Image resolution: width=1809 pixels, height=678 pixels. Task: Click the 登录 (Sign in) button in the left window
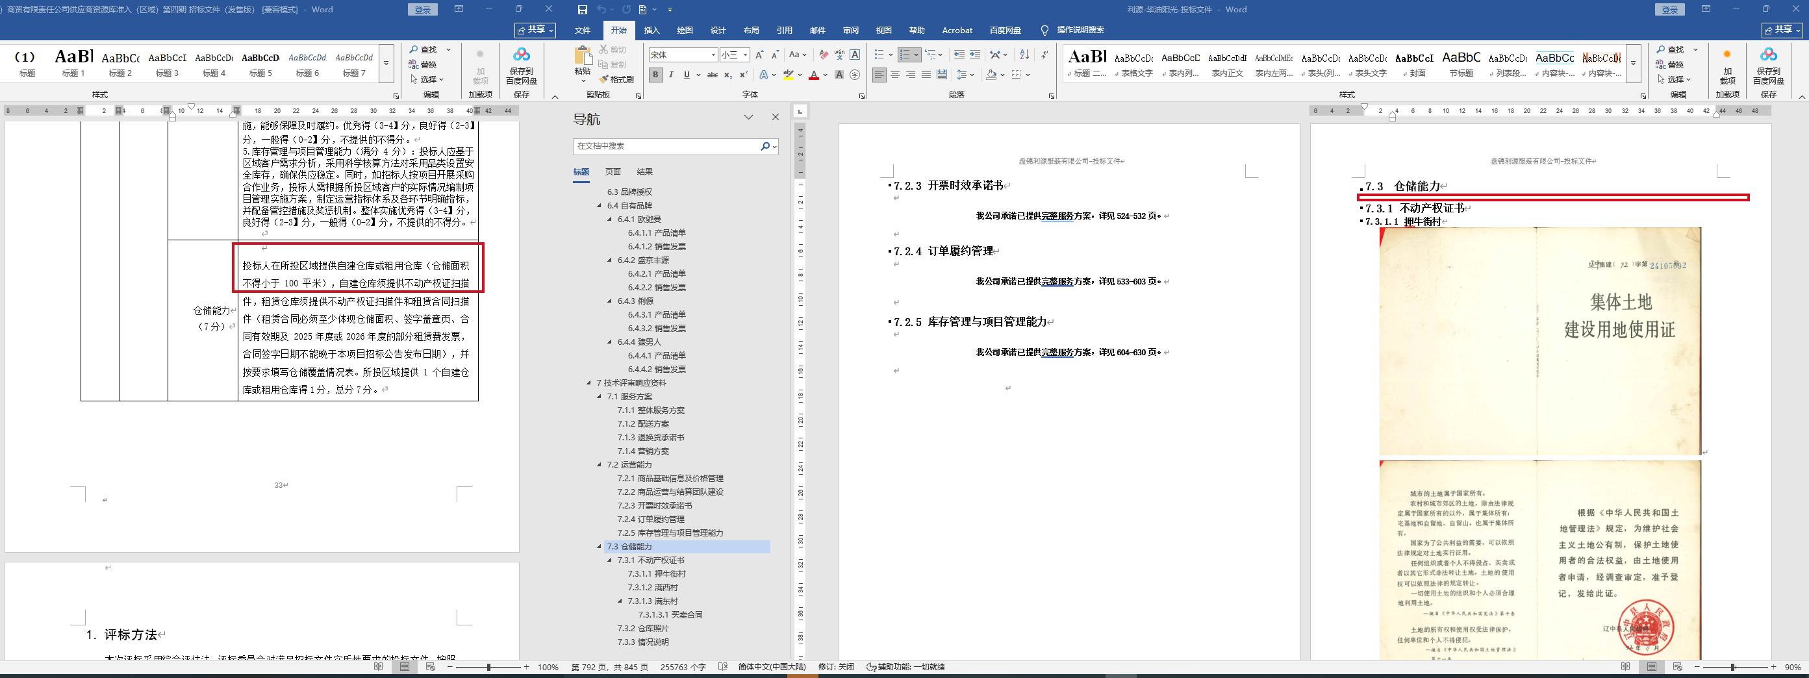point(423,10)
